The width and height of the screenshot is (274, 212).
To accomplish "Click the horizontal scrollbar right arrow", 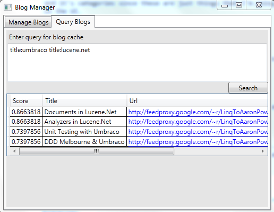I will pyautogui.click(x=263, y=151).
